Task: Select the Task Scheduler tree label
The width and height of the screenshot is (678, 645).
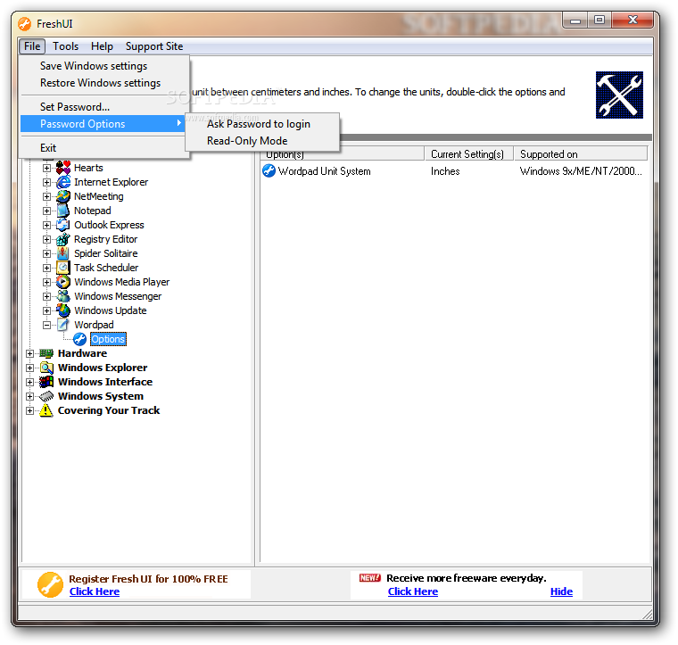Action: coord(106,268)
